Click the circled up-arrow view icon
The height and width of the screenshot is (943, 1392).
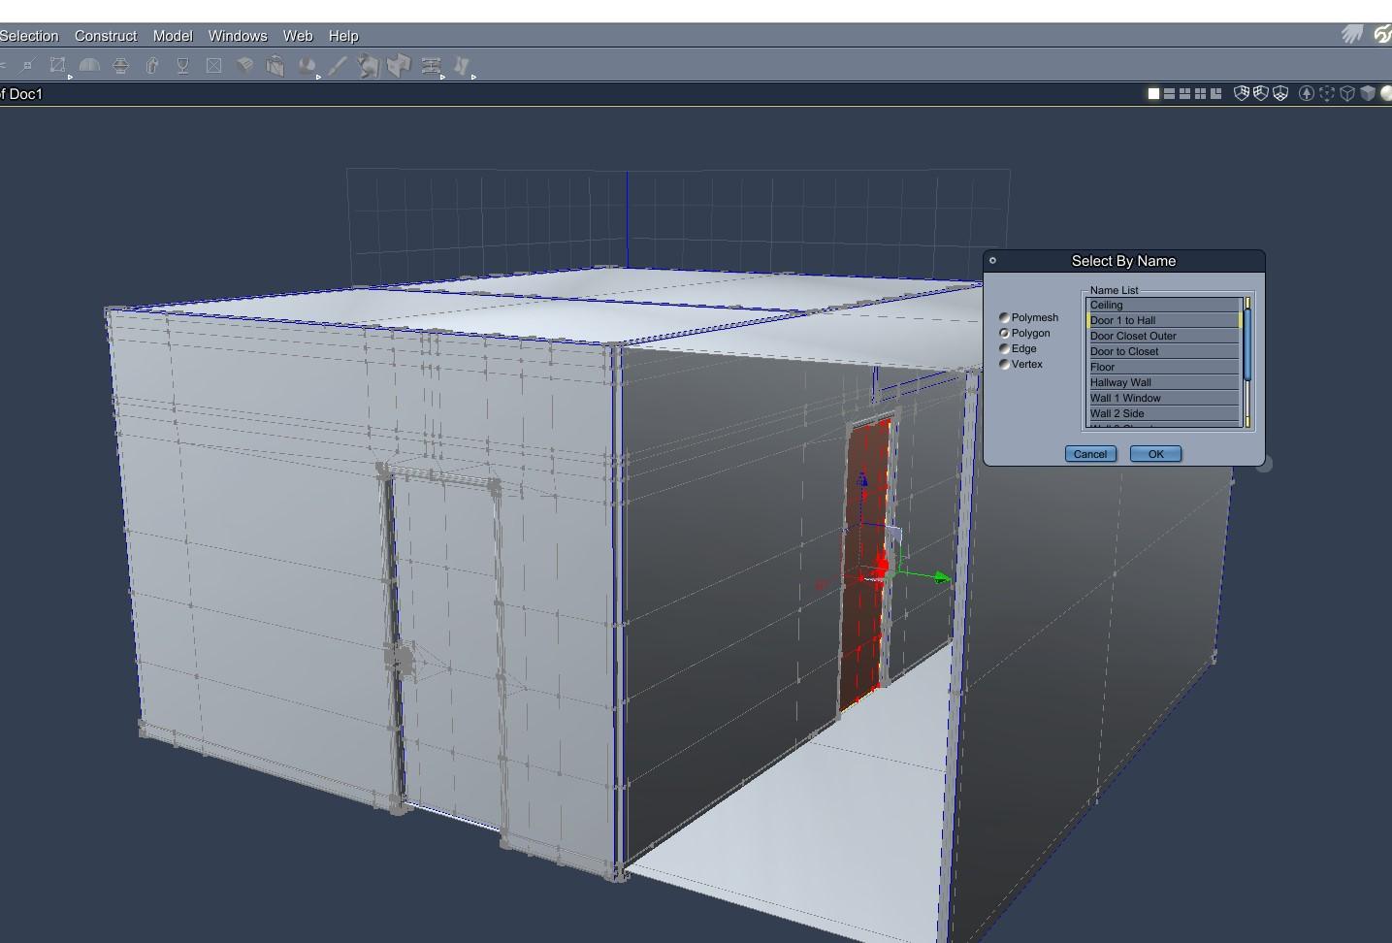pos(1307,93)
